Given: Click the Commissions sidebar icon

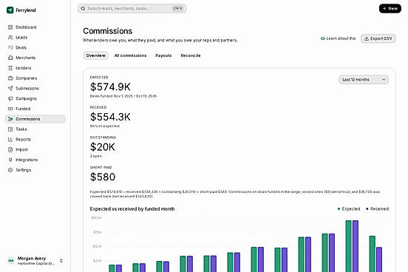Looking at the screenshot, I should (10, 119).
